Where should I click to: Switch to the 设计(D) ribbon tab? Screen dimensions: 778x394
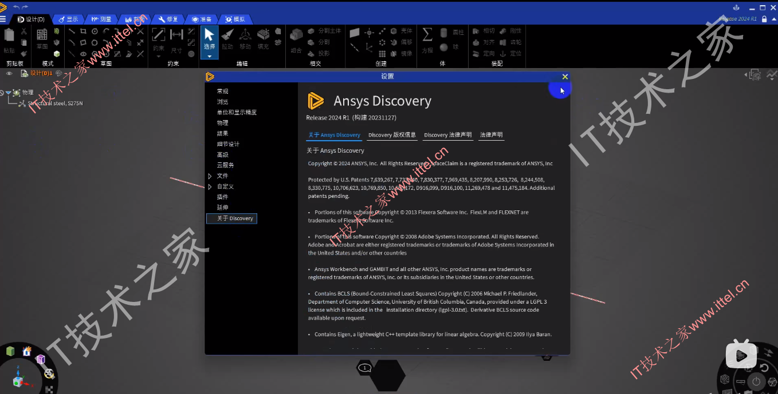(32, 19)
